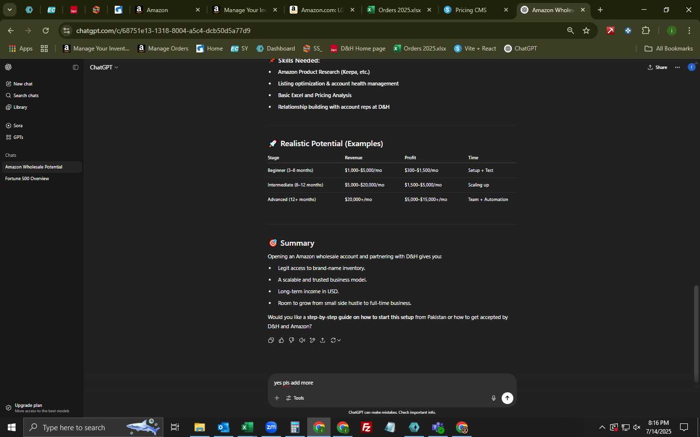This screenshot has height=437, width=700.
Task: Click the zoom magnifier icon in address bar
Action: click(571, 31)
